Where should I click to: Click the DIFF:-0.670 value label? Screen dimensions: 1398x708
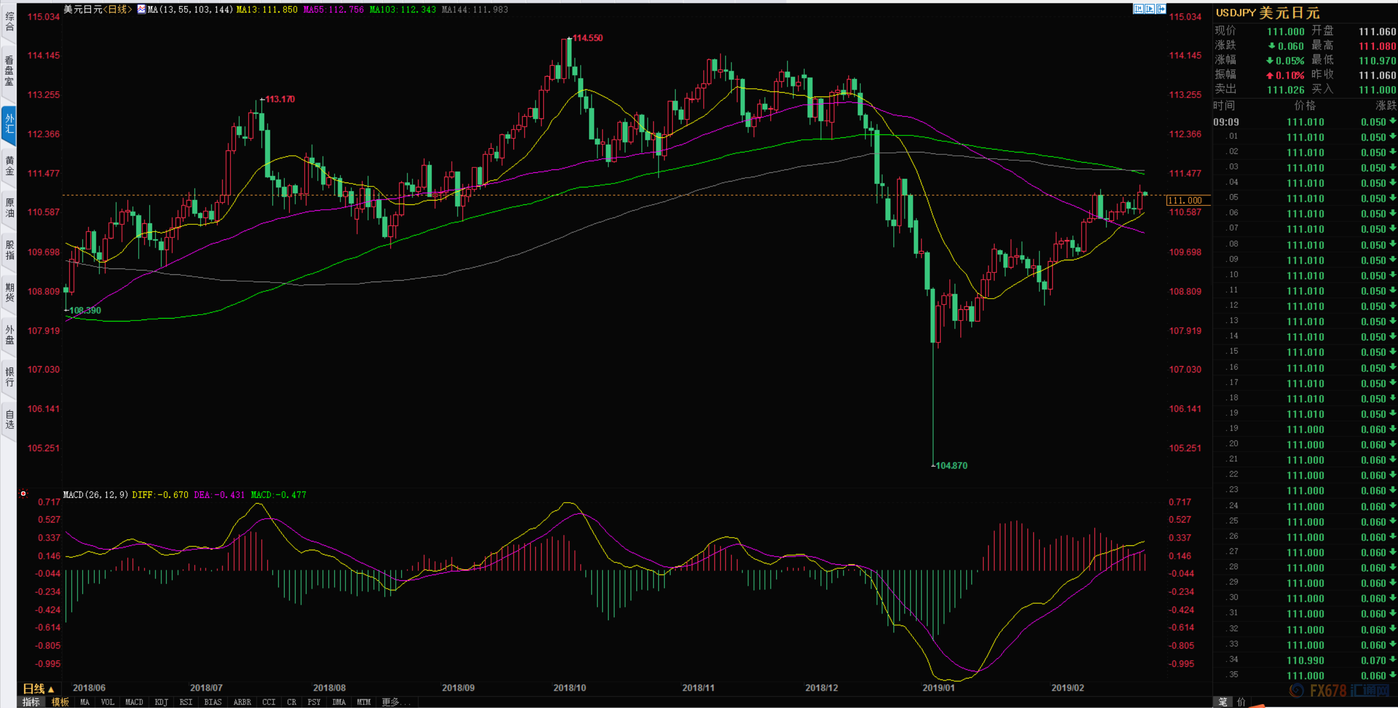(x=160, y=495)
